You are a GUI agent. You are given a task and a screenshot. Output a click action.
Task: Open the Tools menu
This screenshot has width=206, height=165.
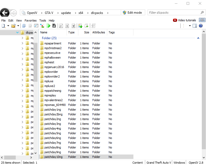42,20
